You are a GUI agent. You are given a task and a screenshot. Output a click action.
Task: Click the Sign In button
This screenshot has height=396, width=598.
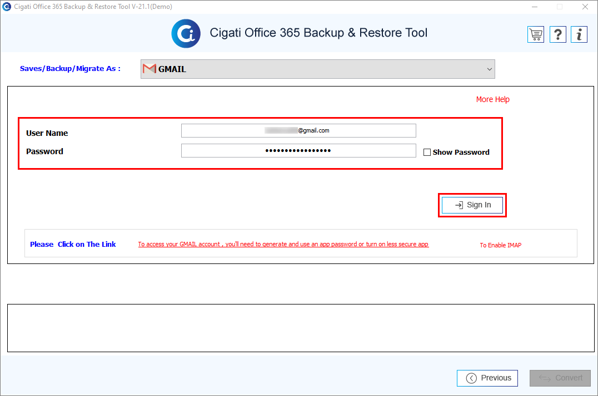472,205
